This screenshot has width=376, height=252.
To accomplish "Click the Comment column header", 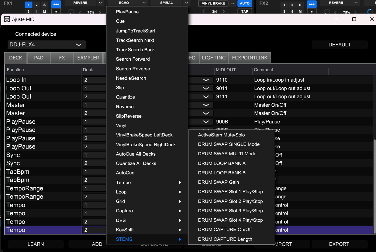I will point(264,70).
